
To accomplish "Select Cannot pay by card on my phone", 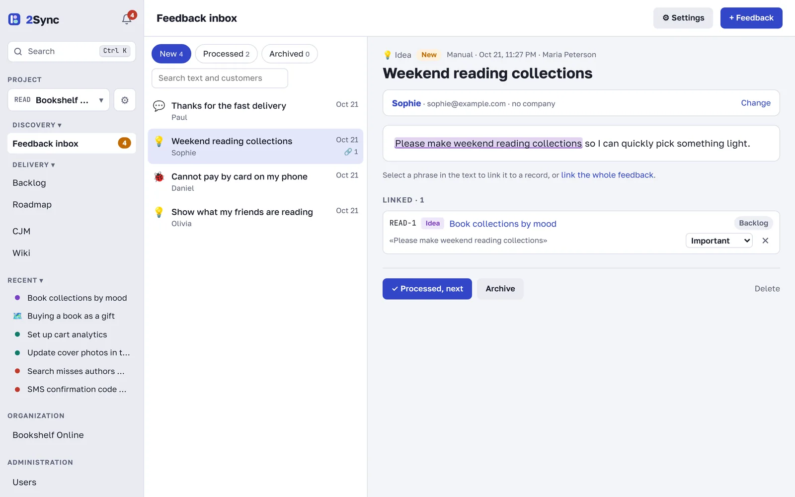I will coord(255,182).
